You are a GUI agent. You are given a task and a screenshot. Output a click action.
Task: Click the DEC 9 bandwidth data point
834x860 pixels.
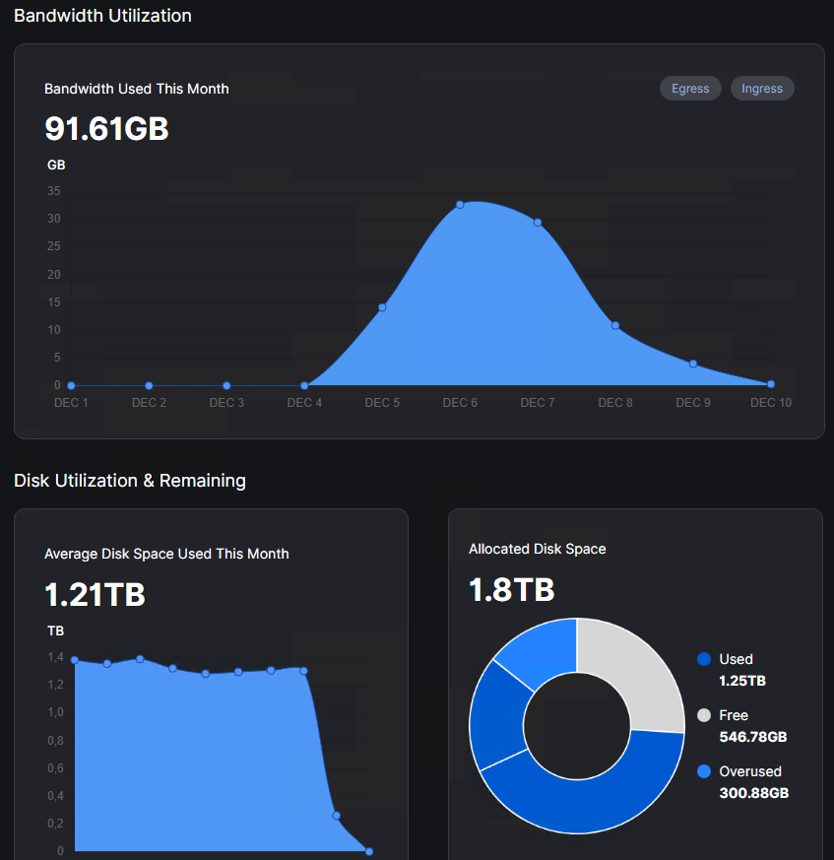pyautogui.click(x=693, y=364)
